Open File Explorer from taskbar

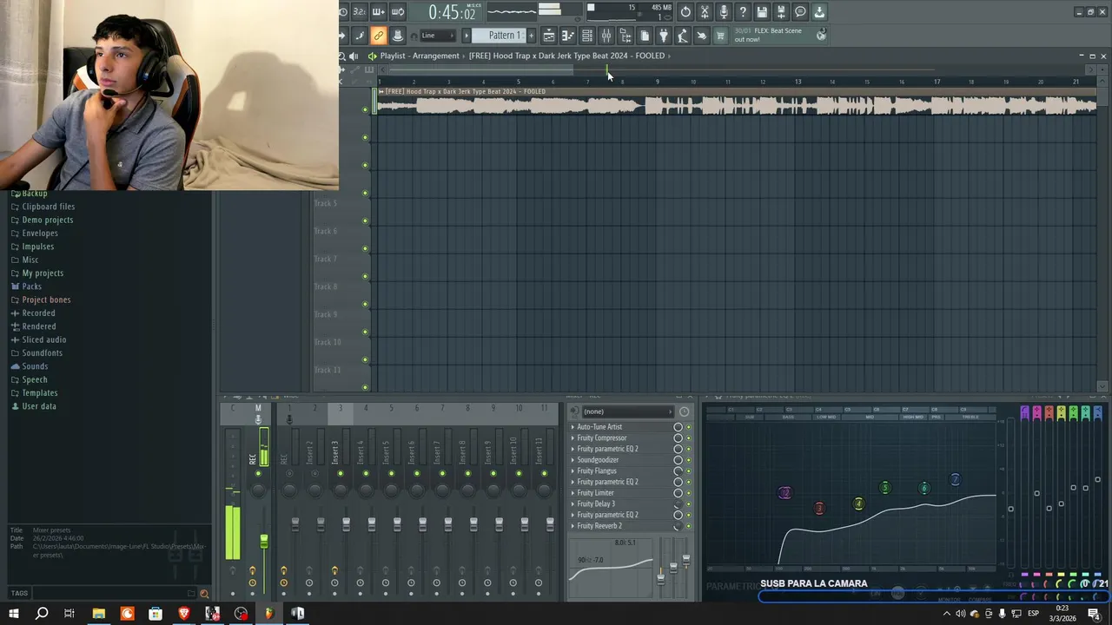pyautogui.click(x=99, y=614)
